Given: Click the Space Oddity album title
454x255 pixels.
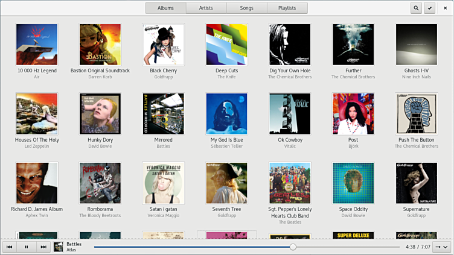Looking at the screenshot, I should point(353,209).
